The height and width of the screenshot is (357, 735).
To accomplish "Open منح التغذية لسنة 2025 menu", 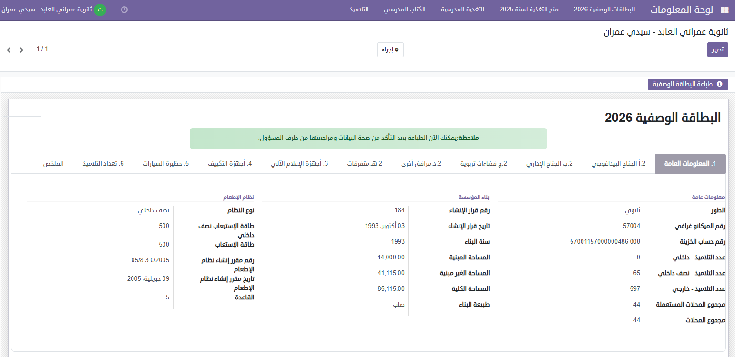I will [529, 10].
